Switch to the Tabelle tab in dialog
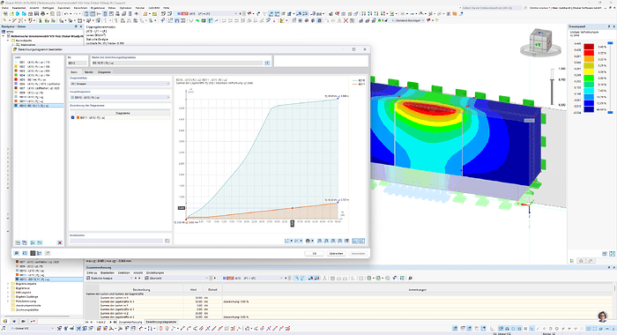This screenshot has height=335, width=617. coord(89,72)
